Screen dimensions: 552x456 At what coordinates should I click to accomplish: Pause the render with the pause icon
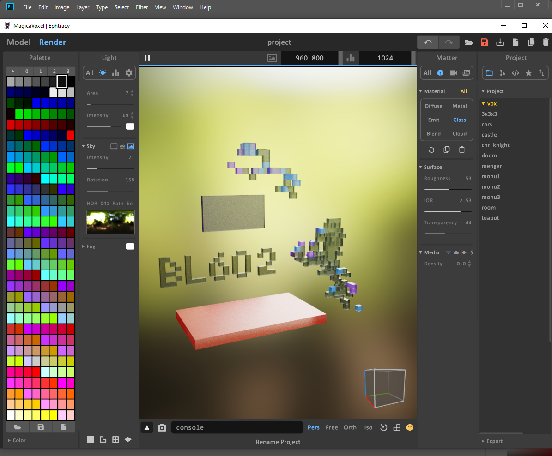[x=147, y=58]
